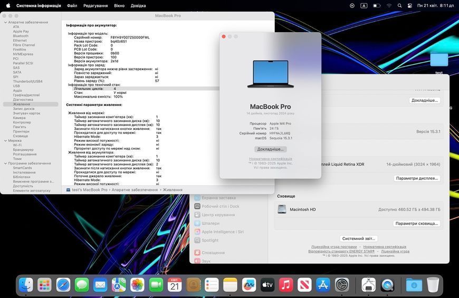This screenshot has height=298, width=459.
Task: Select the Macintosh HD storage row
Action: pos(359,209)
